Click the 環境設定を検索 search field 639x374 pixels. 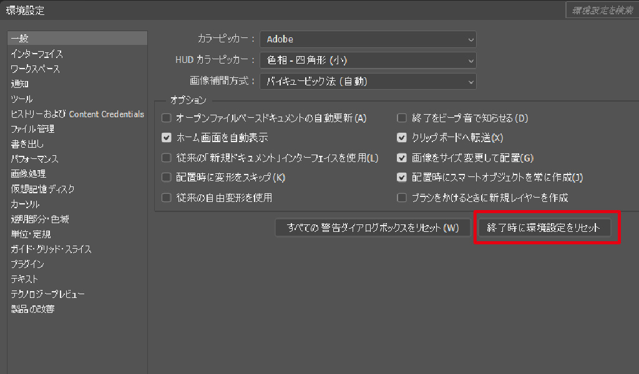[602, 10]
